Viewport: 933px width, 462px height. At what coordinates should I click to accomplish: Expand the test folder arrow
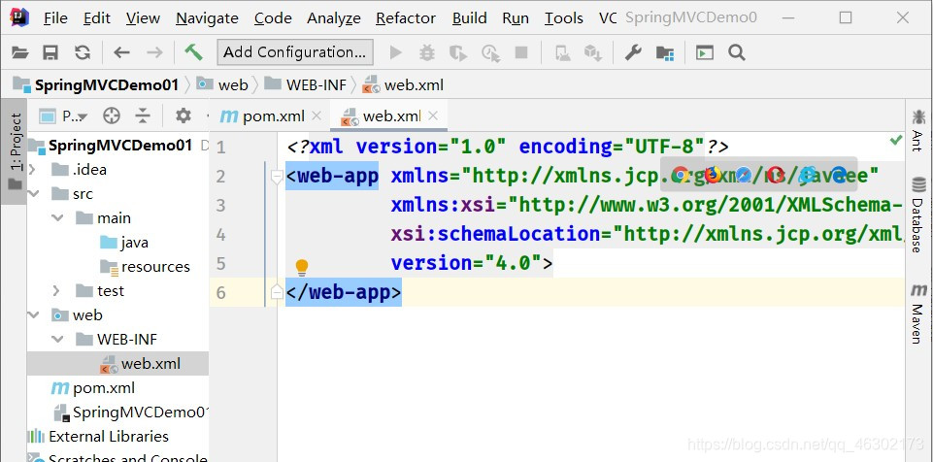pyautogui.click(x=56, y=291)
